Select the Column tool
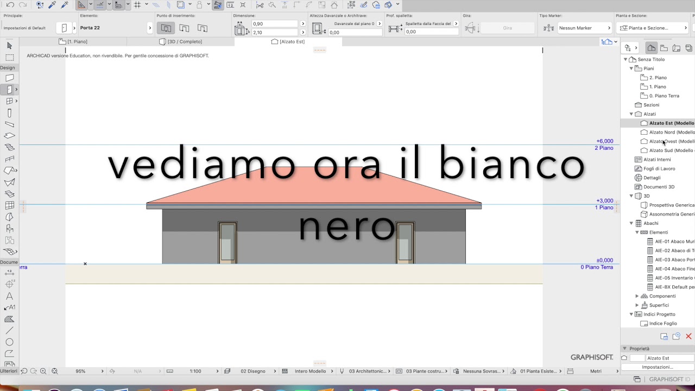Screen dimensions: 695x391 [x=9, y=113]
